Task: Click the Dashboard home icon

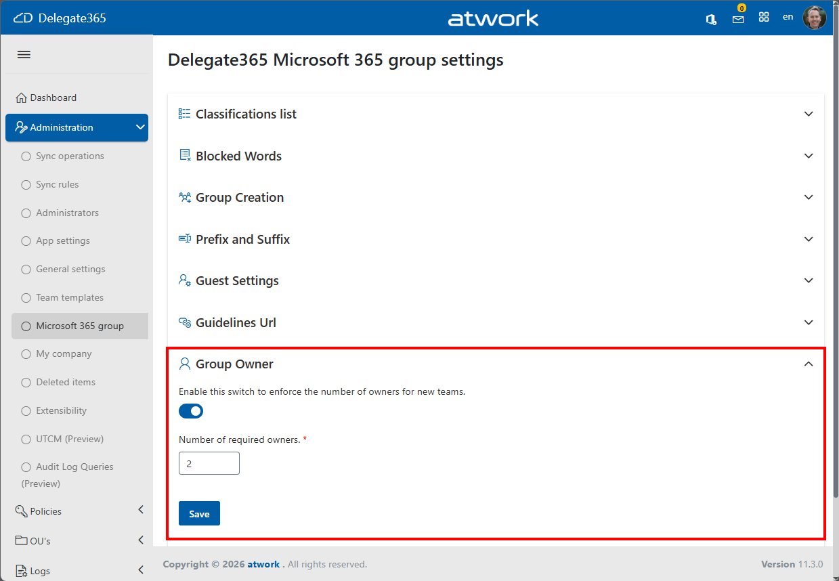Action: 22,98
